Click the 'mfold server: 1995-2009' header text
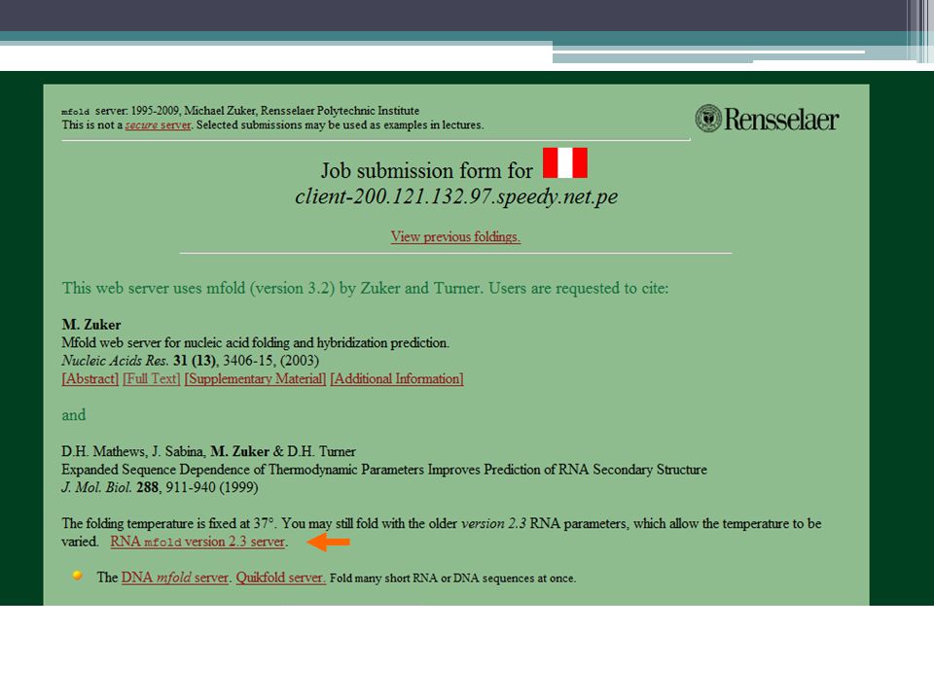Image resolution: width=934 pixels, height=700 pixels. tap(240, 111)
